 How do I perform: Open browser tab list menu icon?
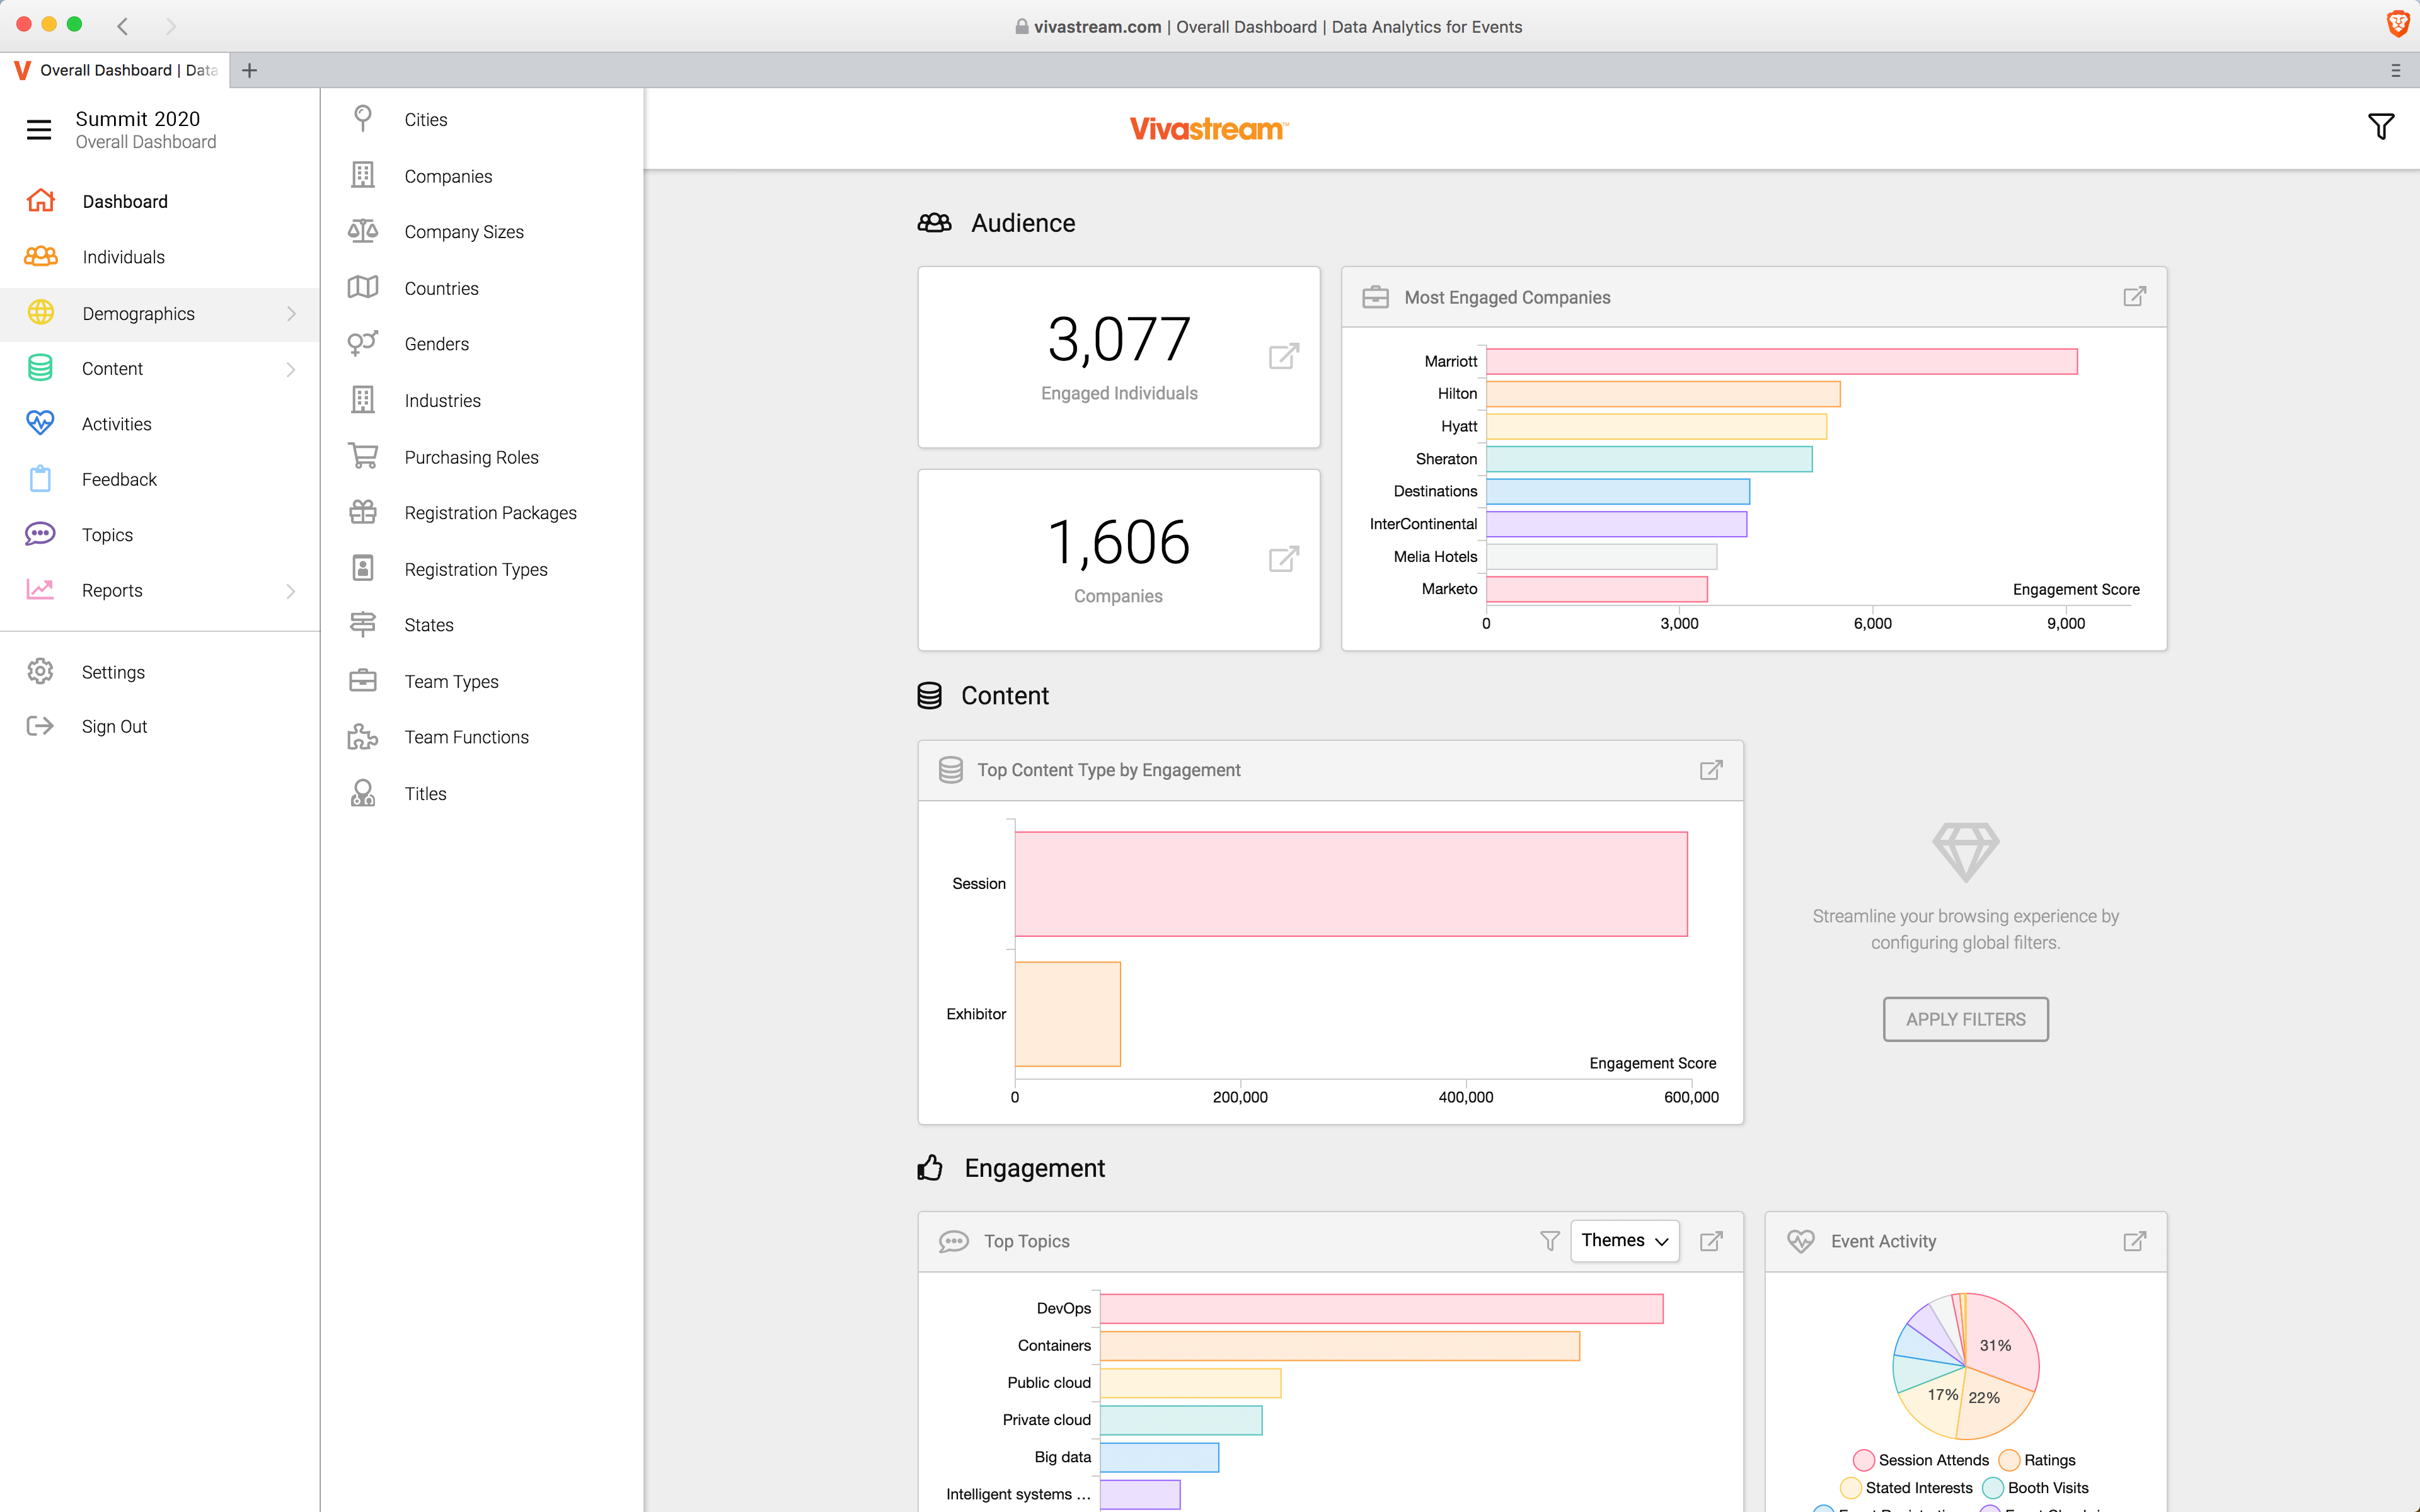pyautogui.click(x=2395, y=70)
